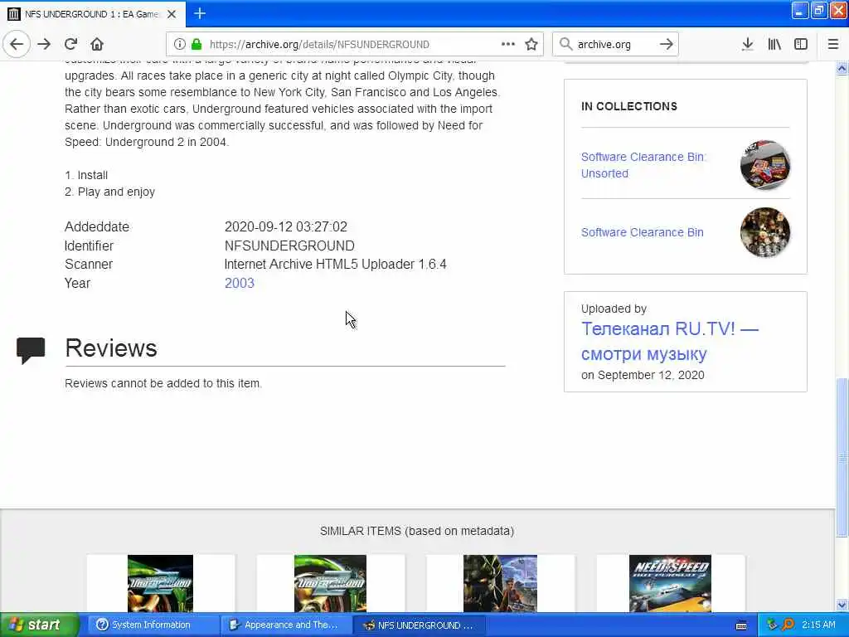Click the SIMILAR ITEMS heading text
Screen dimensions: 849x637
(x=417, y=531)
